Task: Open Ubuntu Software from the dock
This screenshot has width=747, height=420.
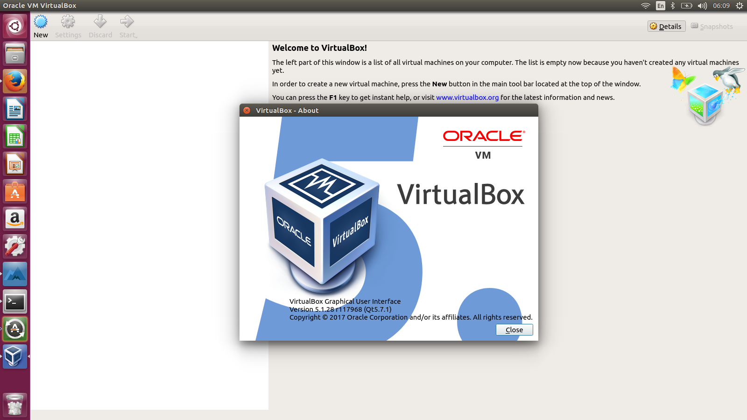Action: point(15,191)
